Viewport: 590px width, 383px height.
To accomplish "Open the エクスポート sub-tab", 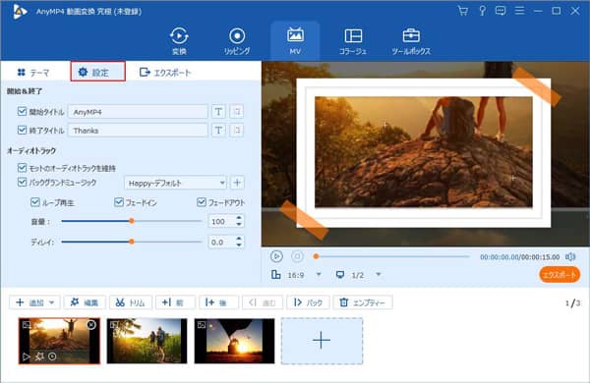I will click(x=165, y=72).
